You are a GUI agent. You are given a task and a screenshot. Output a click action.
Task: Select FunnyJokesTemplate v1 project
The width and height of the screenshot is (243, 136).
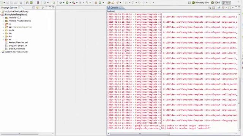pyautogui.click(x=16, y=14)
